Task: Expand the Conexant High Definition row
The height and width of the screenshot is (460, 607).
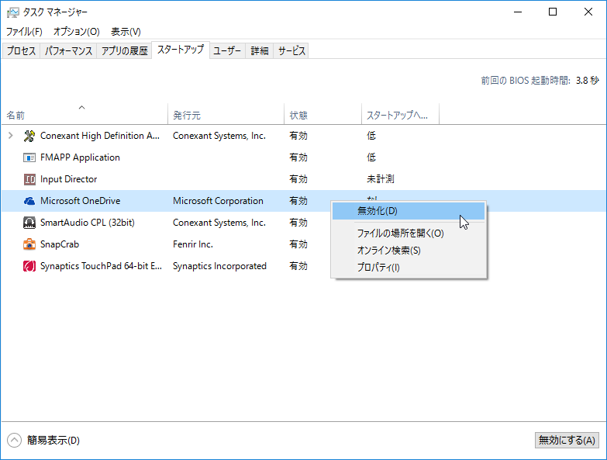Action: coord(10,136)
